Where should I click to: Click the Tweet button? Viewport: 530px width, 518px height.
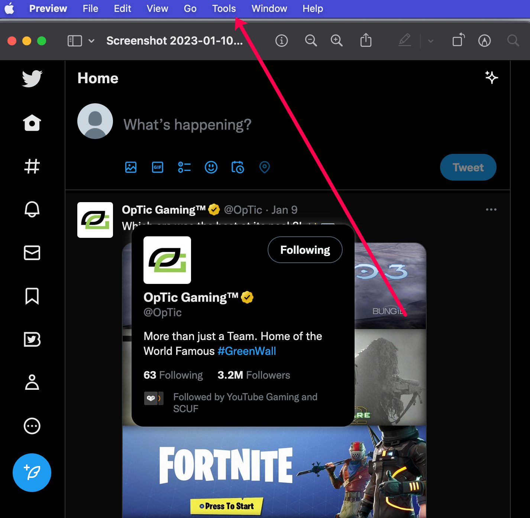pyautogui.click(x=468, y=167)
